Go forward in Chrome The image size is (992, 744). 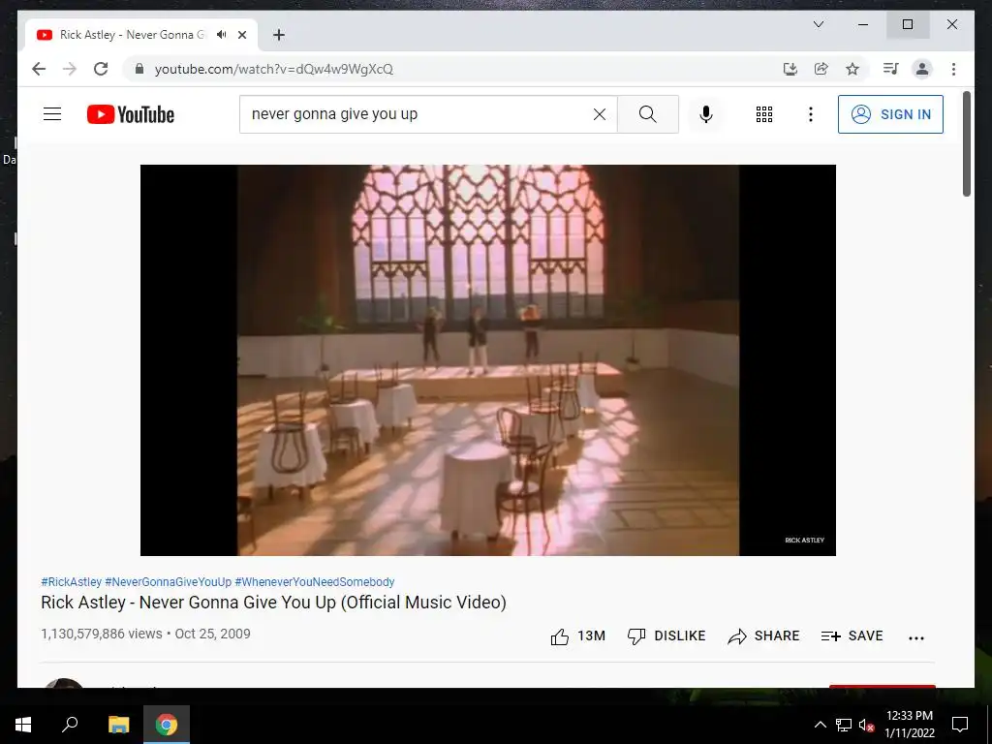(x=70, y=69)
